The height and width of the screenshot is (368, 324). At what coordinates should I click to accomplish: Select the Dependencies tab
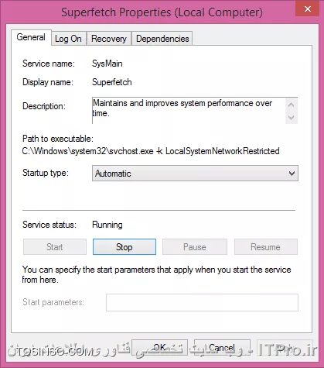(x=162, y=39)
